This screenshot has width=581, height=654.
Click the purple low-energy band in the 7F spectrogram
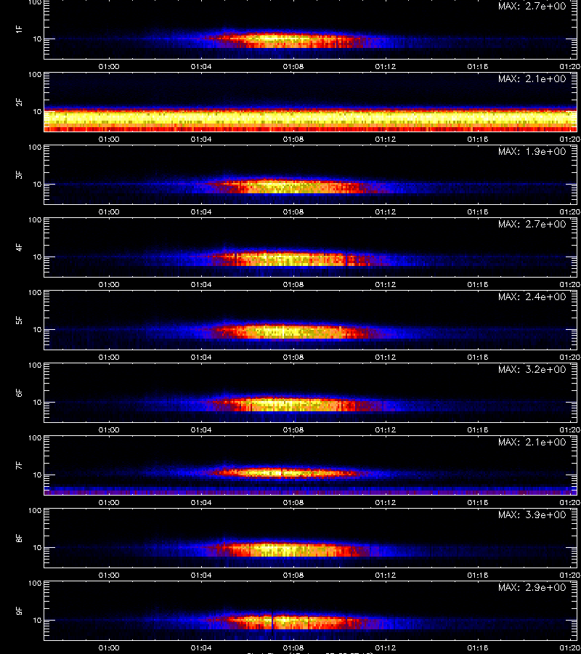pyautogui.click(x=310, y=492)
